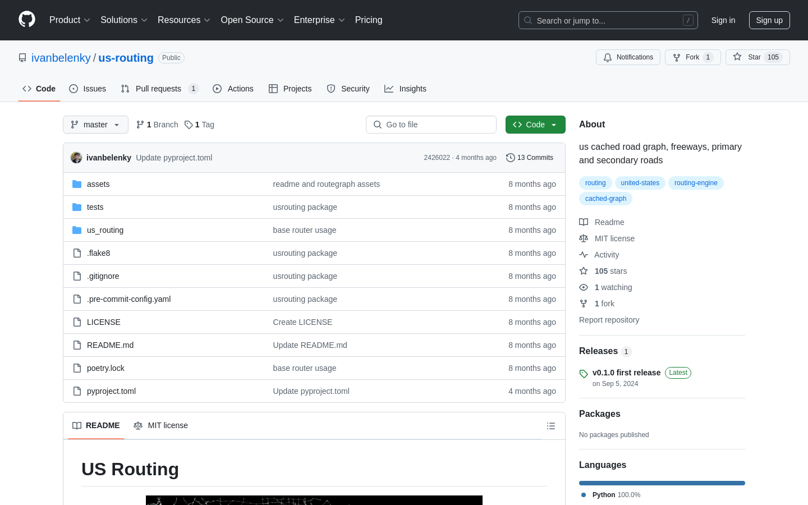The image size is (808, 505).
Task: Click the release tag icon for v0.1.0
Action: (584, 374)
